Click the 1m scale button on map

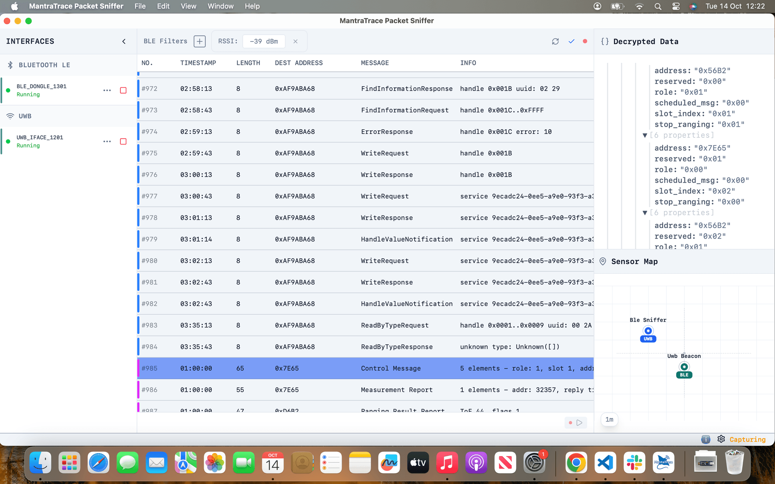click(x=609, y=419)
